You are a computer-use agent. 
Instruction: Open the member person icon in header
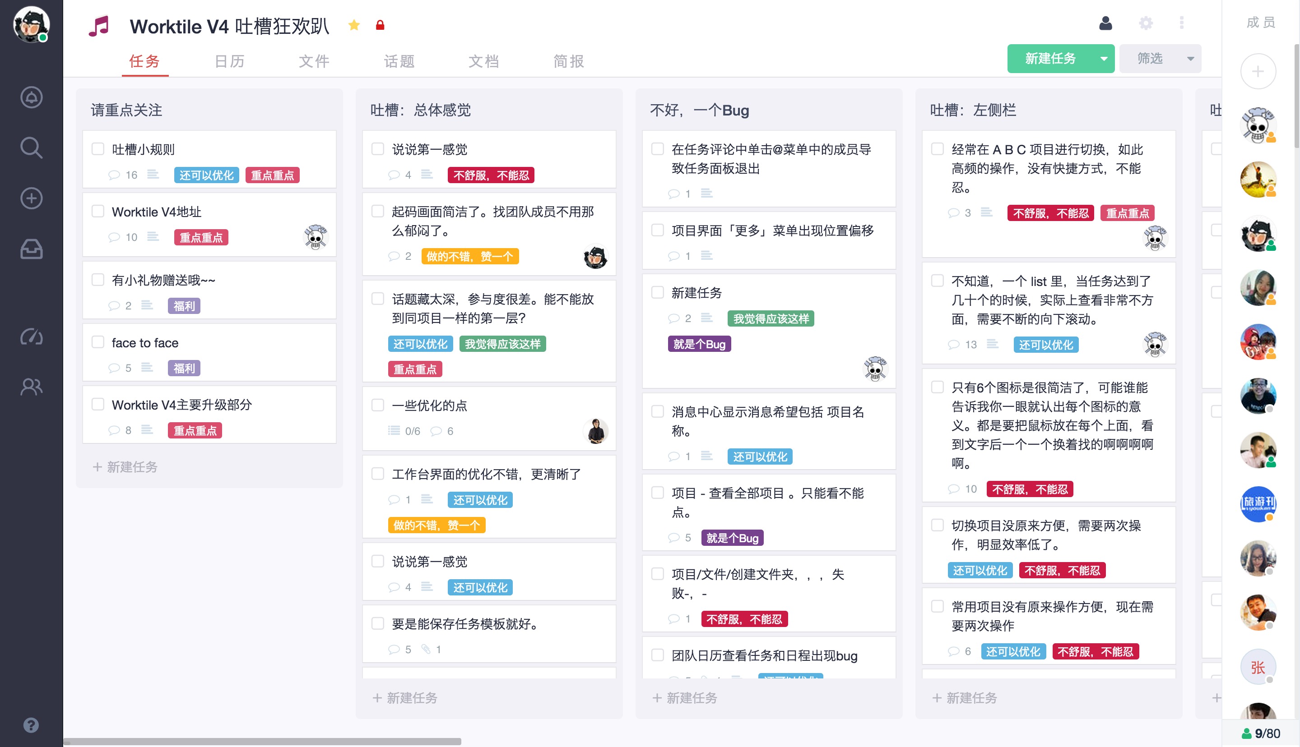coord(1105,23)
